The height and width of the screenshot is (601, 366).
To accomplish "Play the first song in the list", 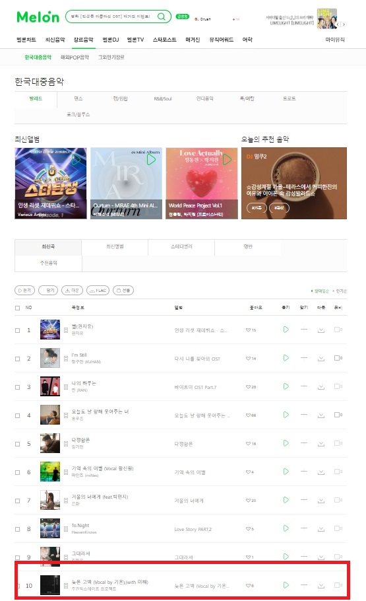I will (x=286, y=330).
